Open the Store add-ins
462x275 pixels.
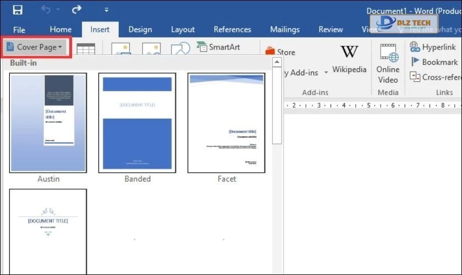pos(280,52)
